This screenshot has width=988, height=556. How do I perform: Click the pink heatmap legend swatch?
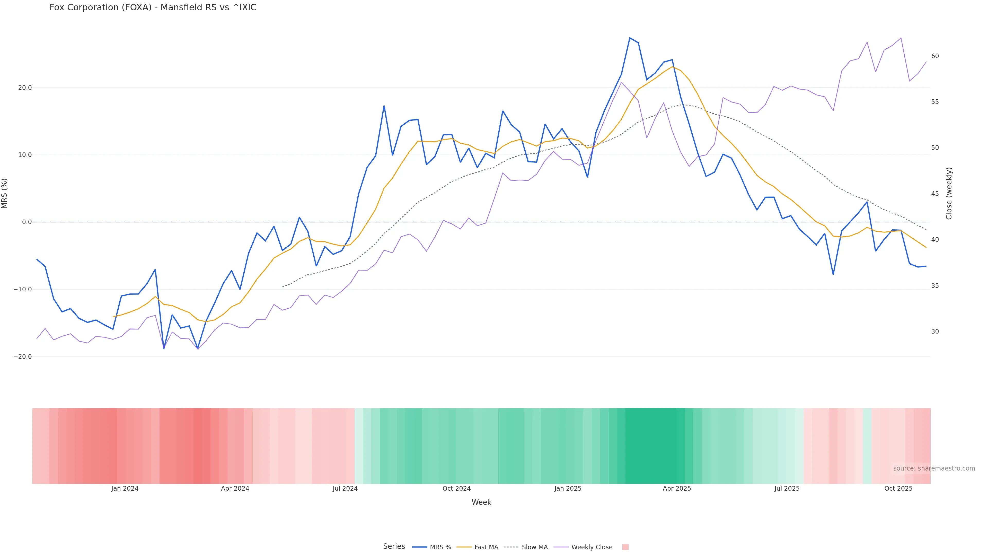coord(625,547)
